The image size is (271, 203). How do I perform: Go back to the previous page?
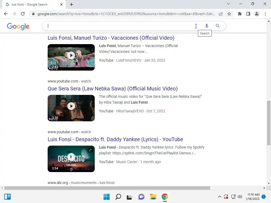[x=6, y=14]
